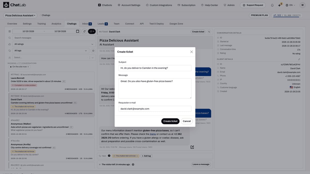Open the All tags dropdown
The width and height of the screenshot is (310, 174).
[x=51, y=51]
